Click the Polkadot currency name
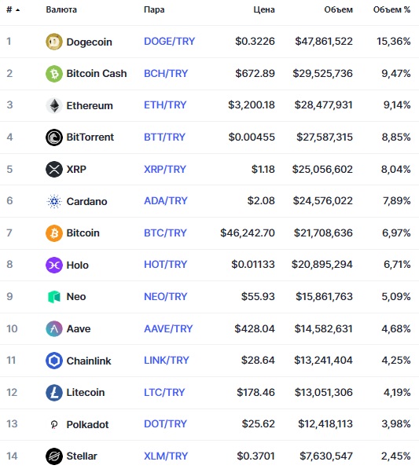 87,424
